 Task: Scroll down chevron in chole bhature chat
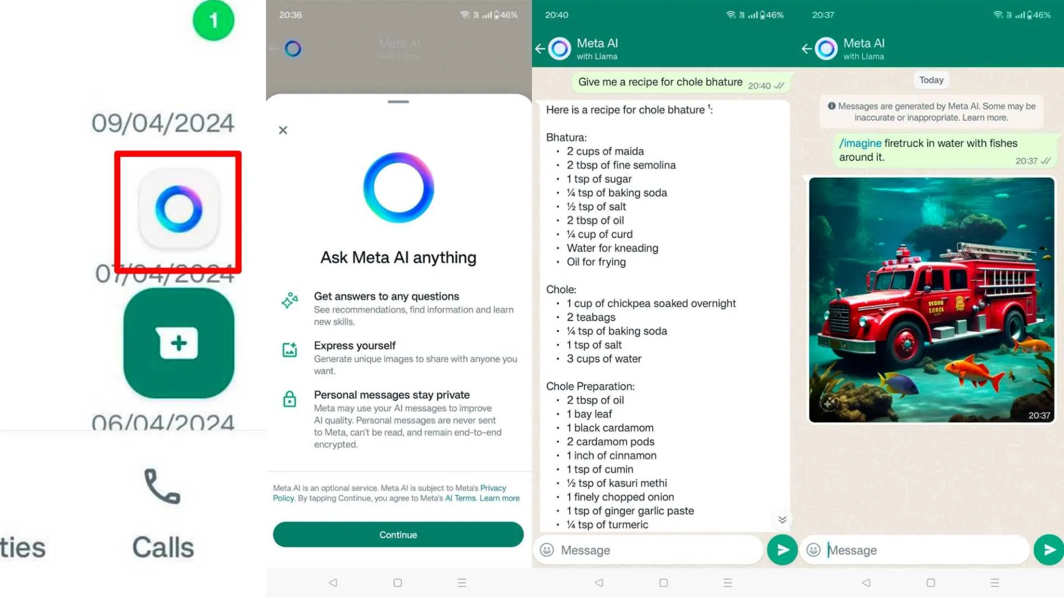coord(781,519)
